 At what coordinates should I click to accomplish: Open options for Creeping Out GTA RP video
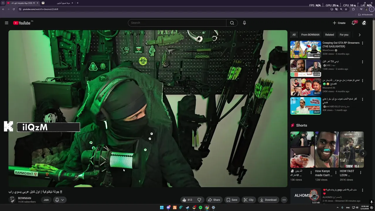click(x=362, y=43)
